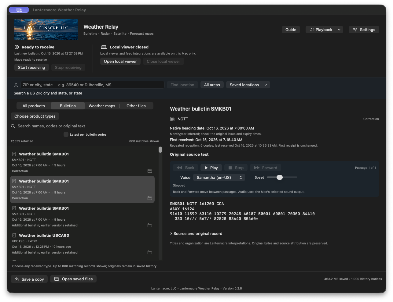This screenshot has width=393, height=302.
Task: Switch to the Weather maps tab
Action: [102, 106]
